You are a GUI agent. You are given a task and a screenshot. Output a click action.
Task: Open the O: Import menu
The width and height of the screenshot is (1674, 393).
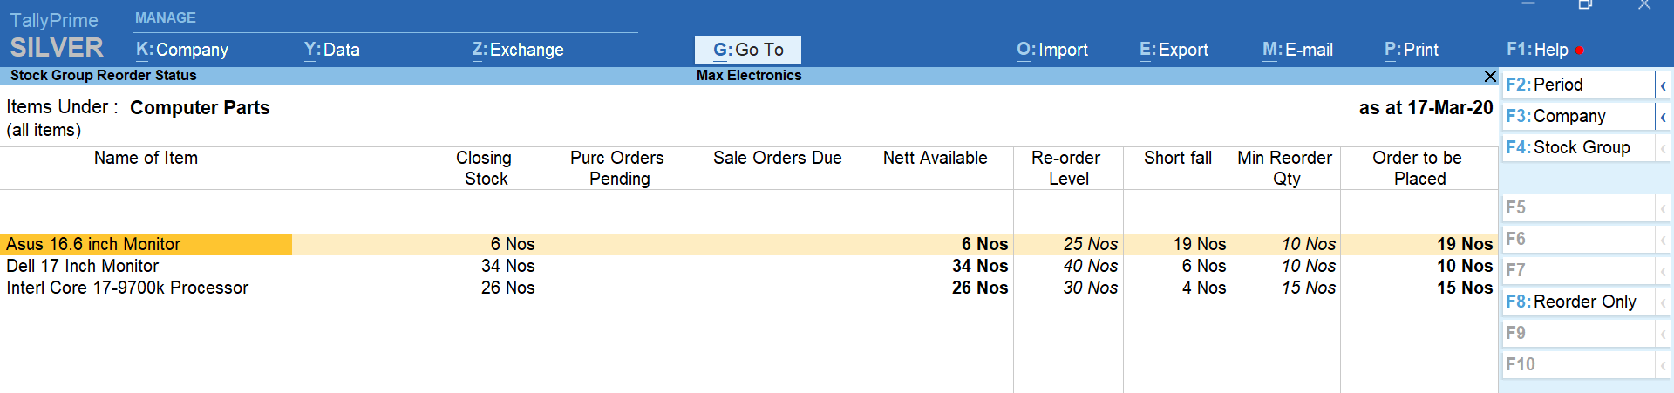click(x=1052, y=50)
